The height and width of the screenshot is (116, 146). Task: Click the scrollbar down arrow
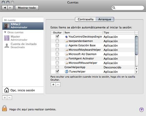pos(136,72)
